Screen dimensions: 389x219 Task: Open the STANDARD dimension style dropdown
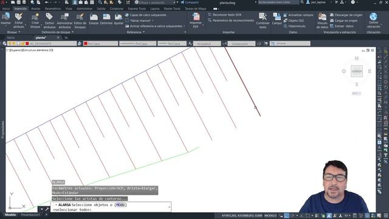(x=241, y=43)
